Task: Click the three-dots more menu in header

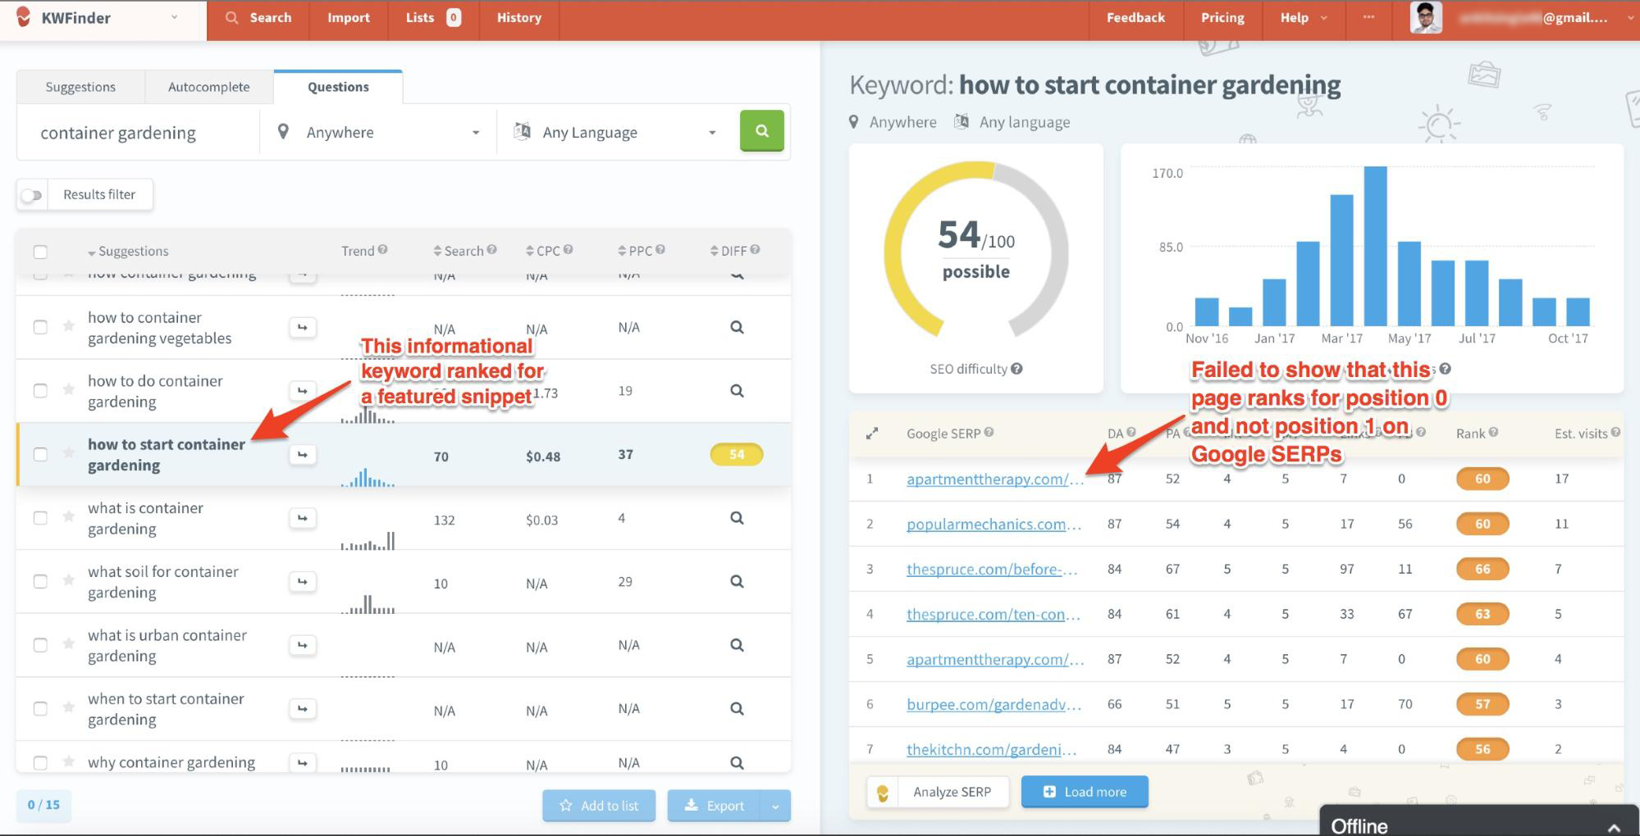Action: [1368, 17]
